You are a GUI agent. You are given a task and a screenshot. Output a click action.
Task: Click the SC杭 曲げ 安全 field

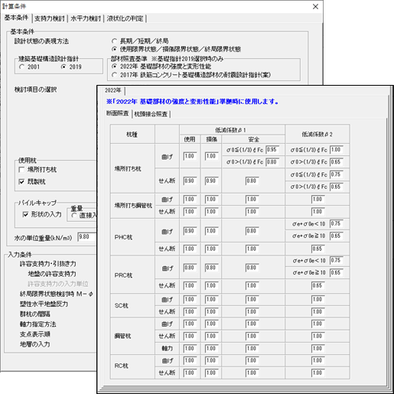(252, 300)
